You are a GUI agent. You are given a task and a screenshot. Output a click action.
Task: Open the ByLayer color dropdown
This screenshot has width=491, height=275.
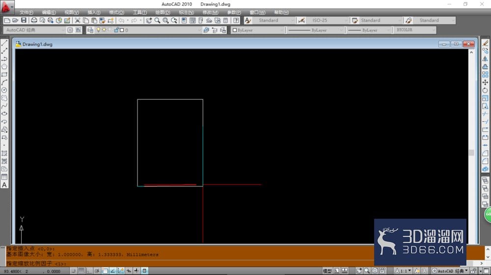click(258, 30)
